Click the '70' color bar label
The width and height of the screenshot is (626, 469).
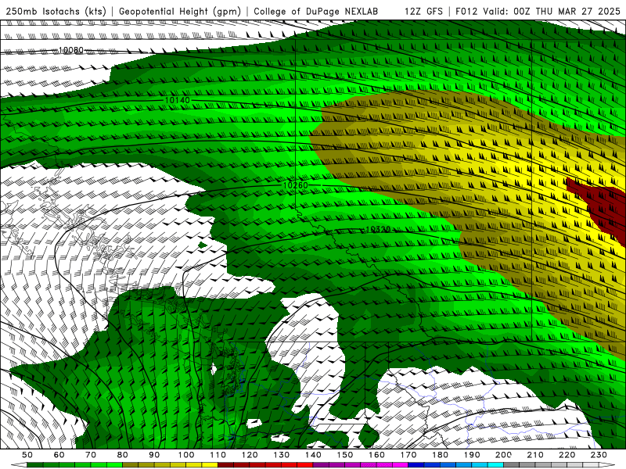91,455
